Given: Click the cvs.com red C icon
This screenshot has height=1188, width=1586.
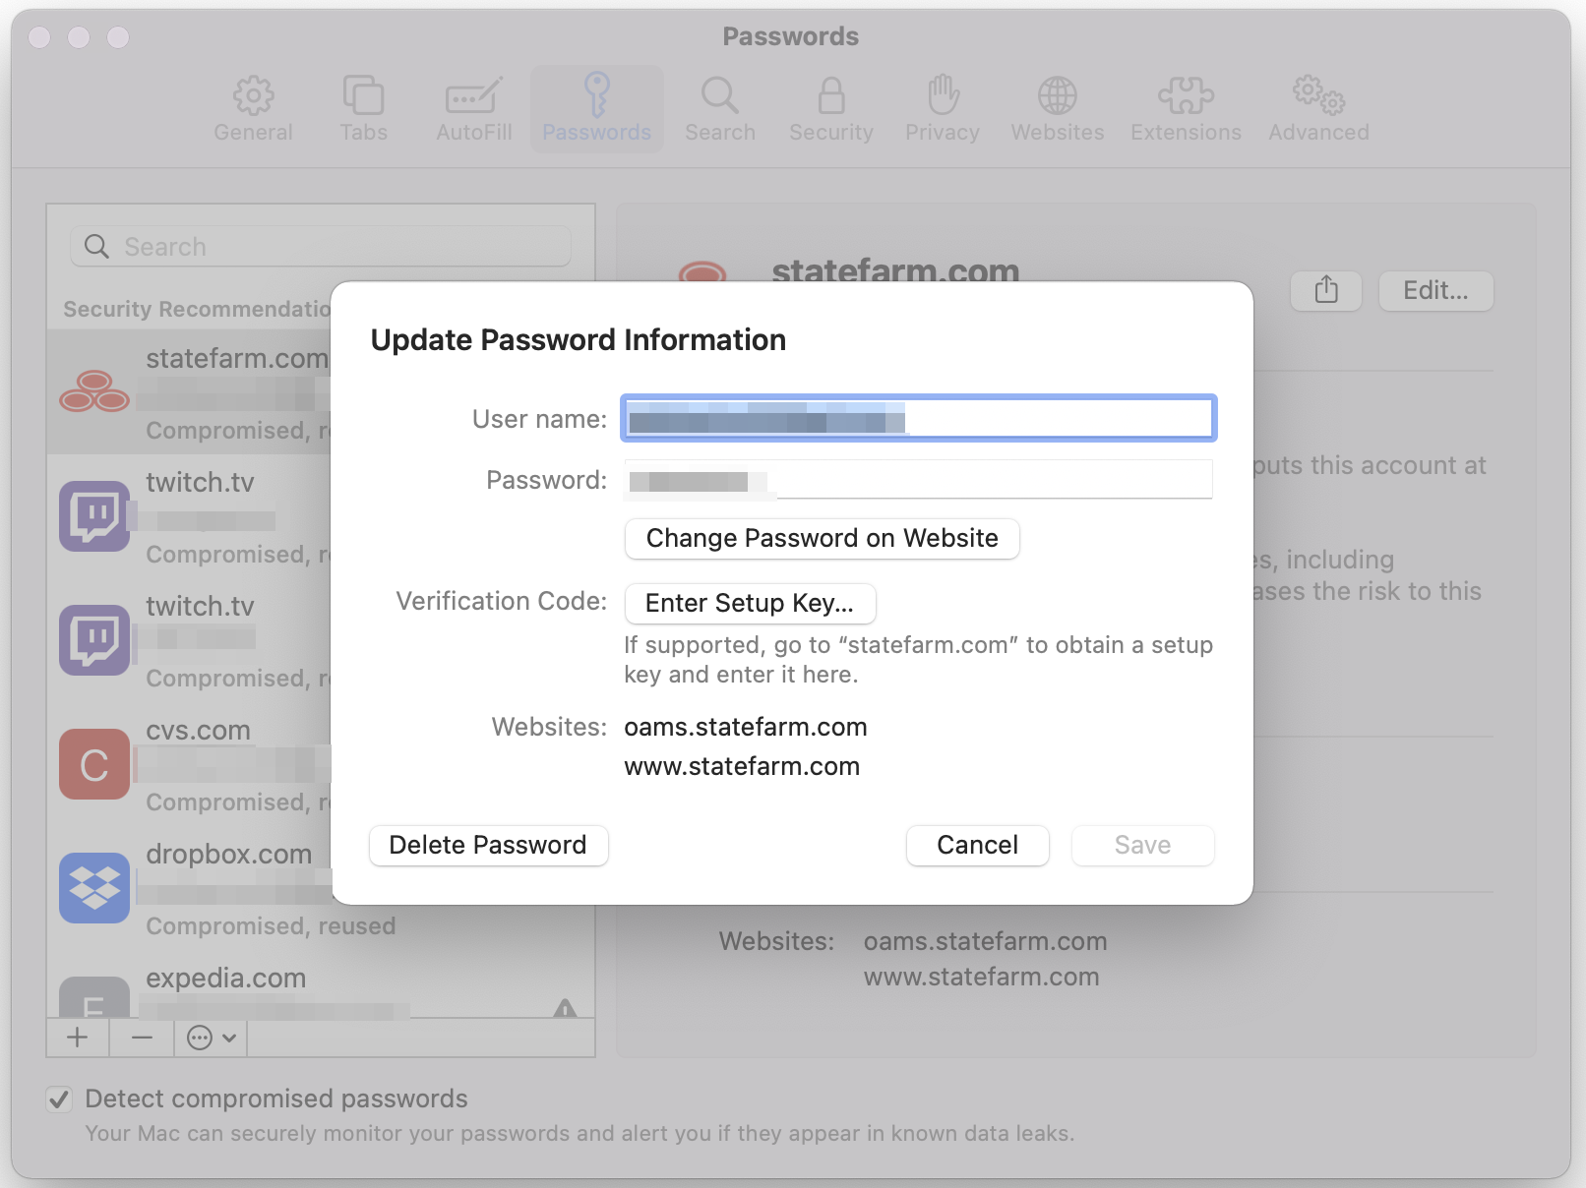Looking at the screenshot, I should [94, 764].
